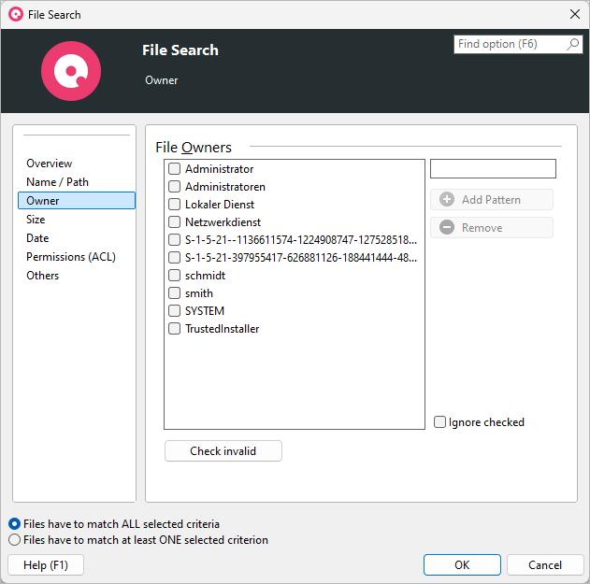Select match ALL selected criteria option
The width and height of the screenshot is (590, 584).
point(14,524)
